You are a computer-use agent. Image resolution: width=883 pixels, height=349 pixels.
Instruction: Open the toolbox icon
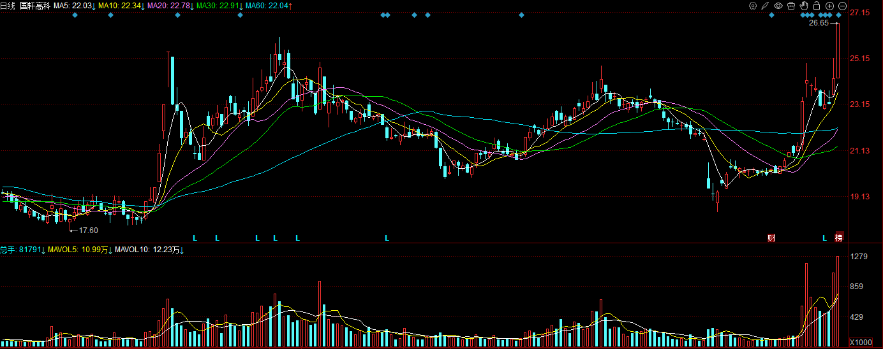coord(791,6)
